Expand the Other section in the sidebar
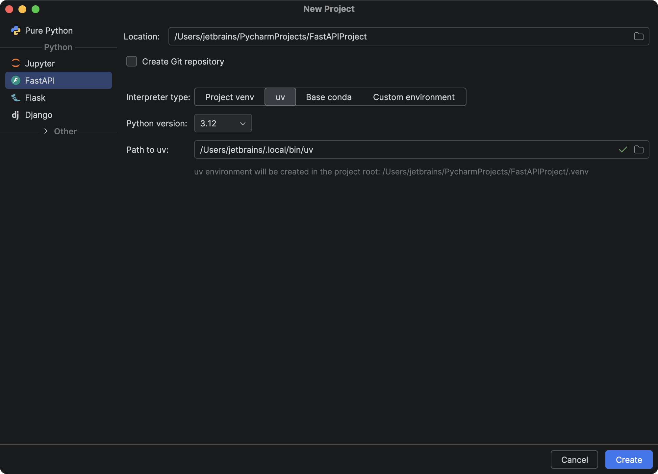The height and width of the screenshot is (474, 658). tap(47, 131)
